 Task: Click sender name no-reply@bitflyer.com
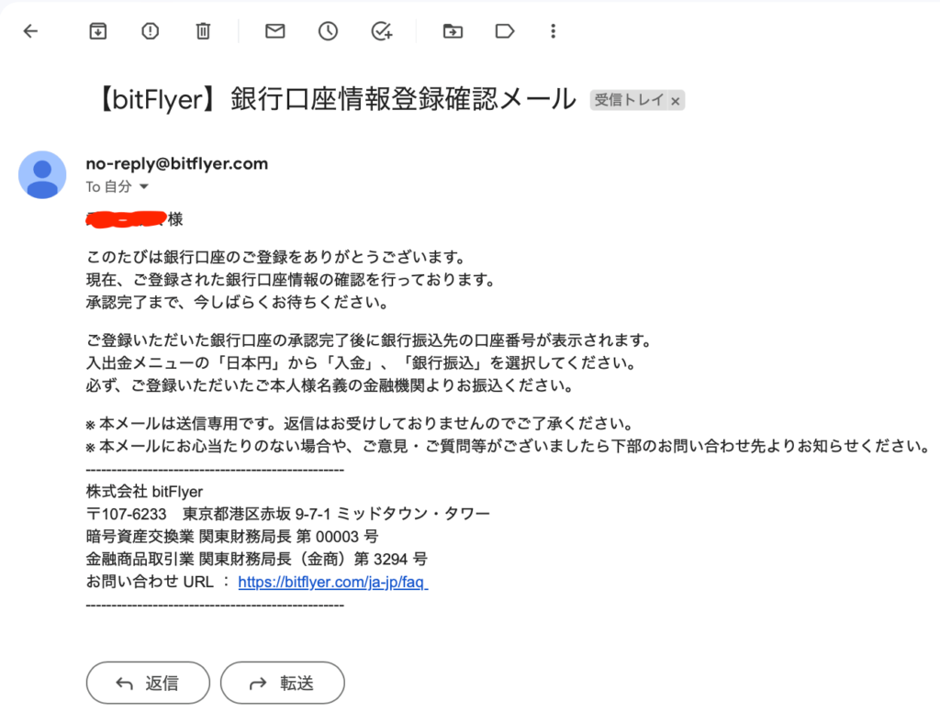click(x=177, y=163)
